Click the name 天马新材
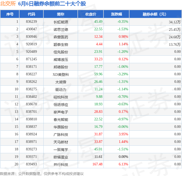 click(x=61, y=142)
